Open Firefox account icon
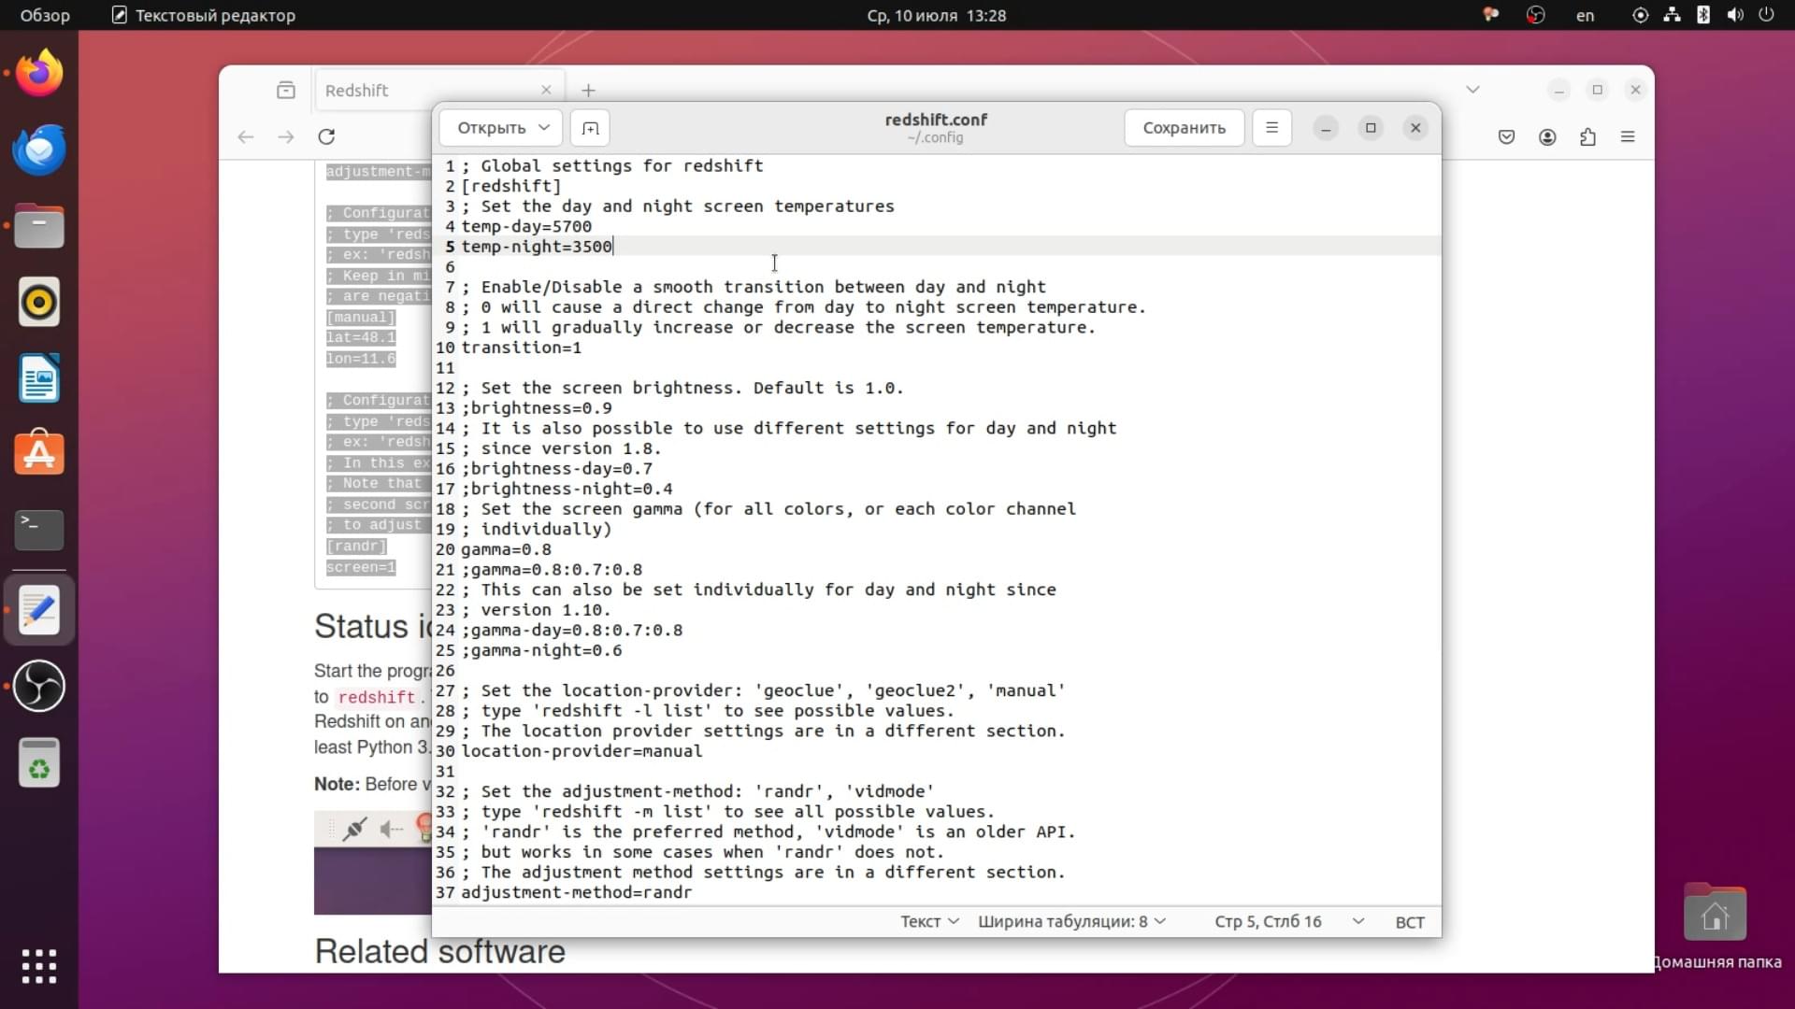The width and height of the screenshot is (1795, 1009). (1547, 137)
